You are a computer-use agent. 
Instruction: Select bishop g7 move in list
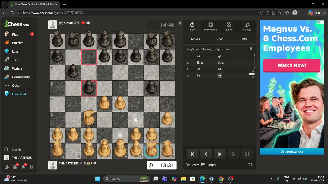(221, 63)
